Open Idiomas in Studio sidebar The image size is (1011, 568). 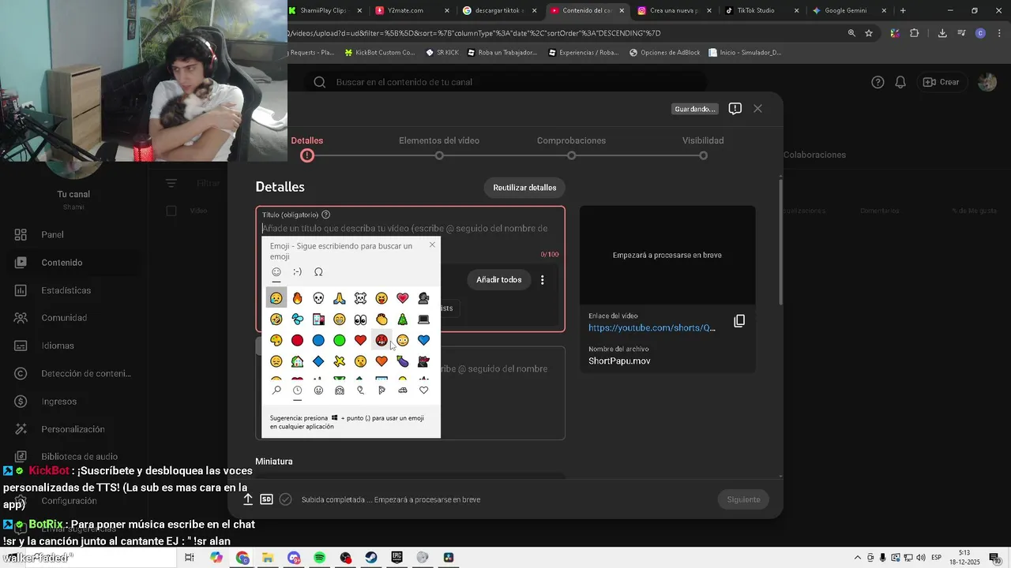[x=75, y=346]
